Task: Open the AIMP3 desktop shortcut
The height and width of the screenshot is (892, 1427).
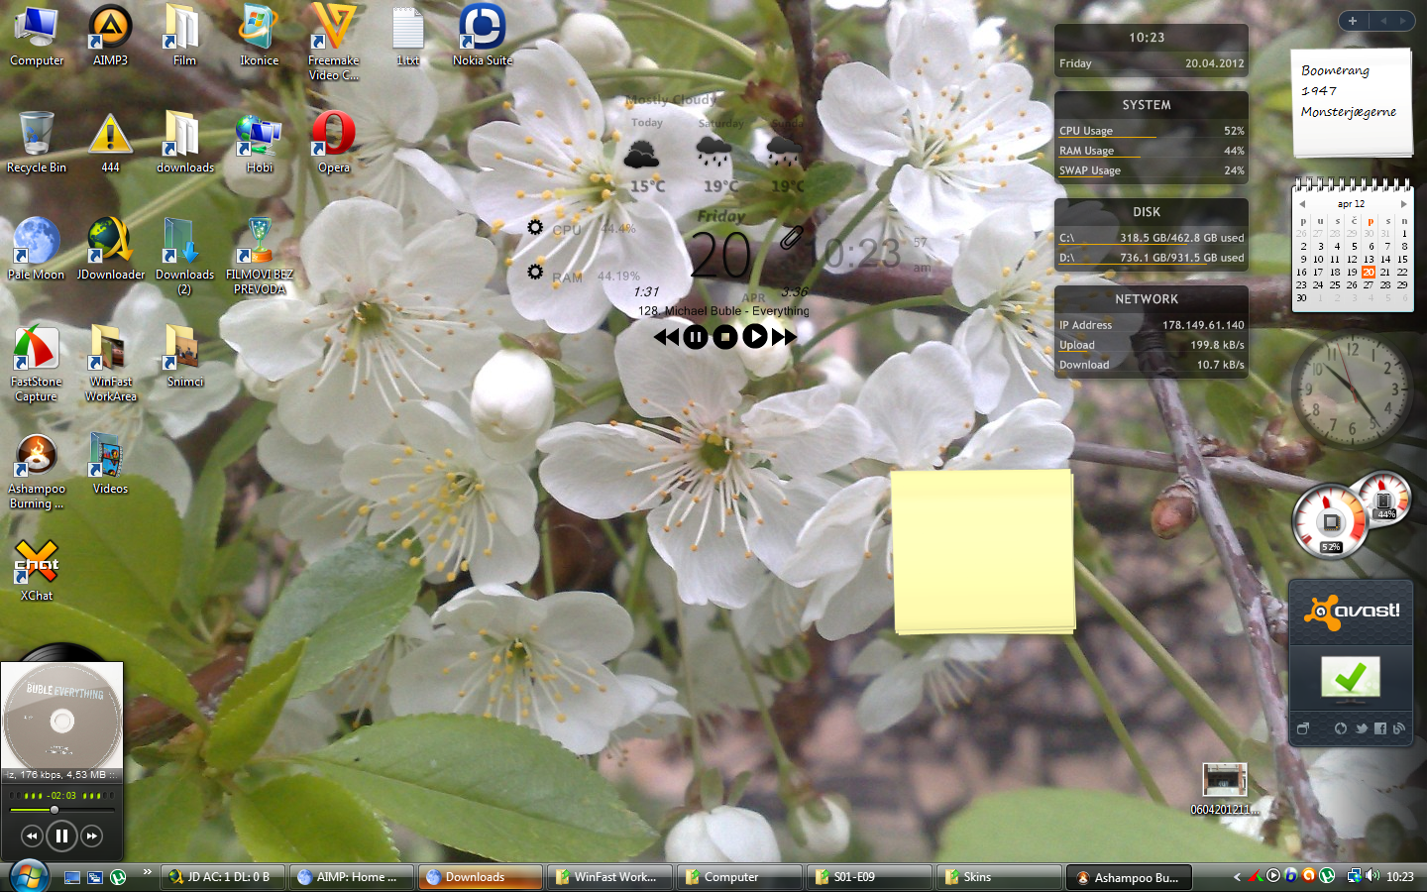Action: [110, 35]
